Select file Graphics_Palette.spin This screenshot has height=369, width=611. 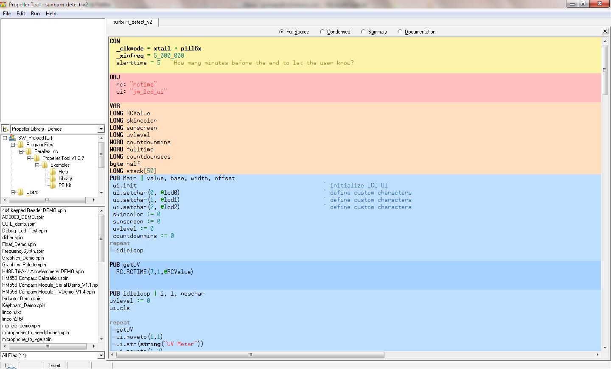point(24,265)
